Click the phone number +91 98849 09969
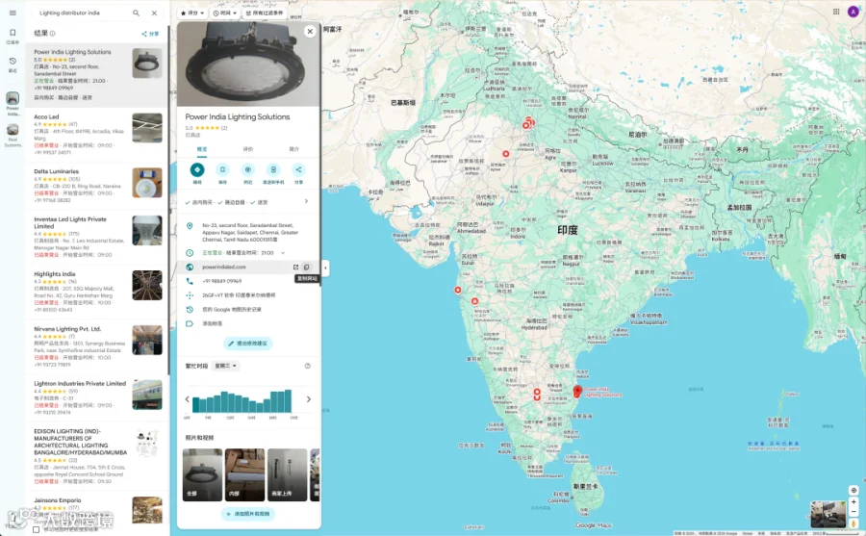 [248, 281]
